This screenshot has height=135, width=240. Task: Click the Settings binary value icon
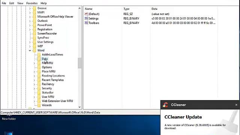(86, 18)
